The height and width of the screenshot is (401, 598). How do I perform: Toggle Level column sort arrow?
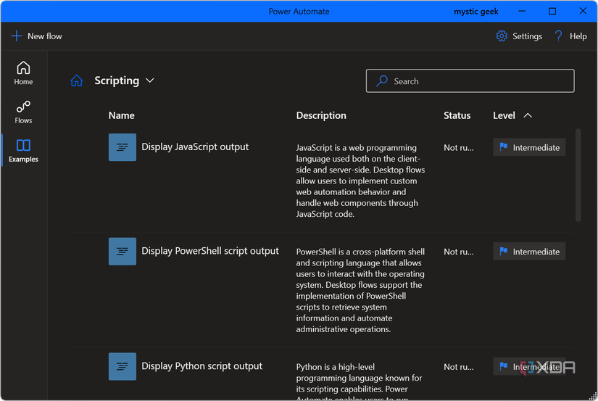528,115
